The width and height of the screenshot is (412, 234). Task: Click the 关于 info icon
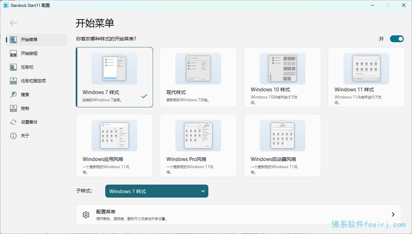tap(13, 136)
